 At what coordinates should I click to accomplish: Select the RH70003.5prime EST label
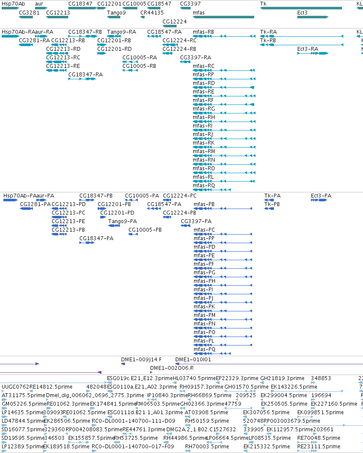click(x=207, y=447)
